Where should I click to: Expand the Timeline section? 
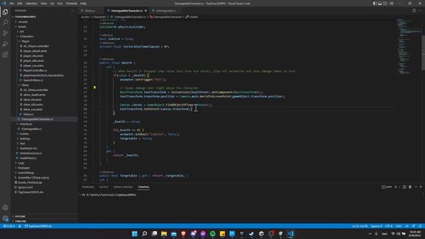(21, 221)
